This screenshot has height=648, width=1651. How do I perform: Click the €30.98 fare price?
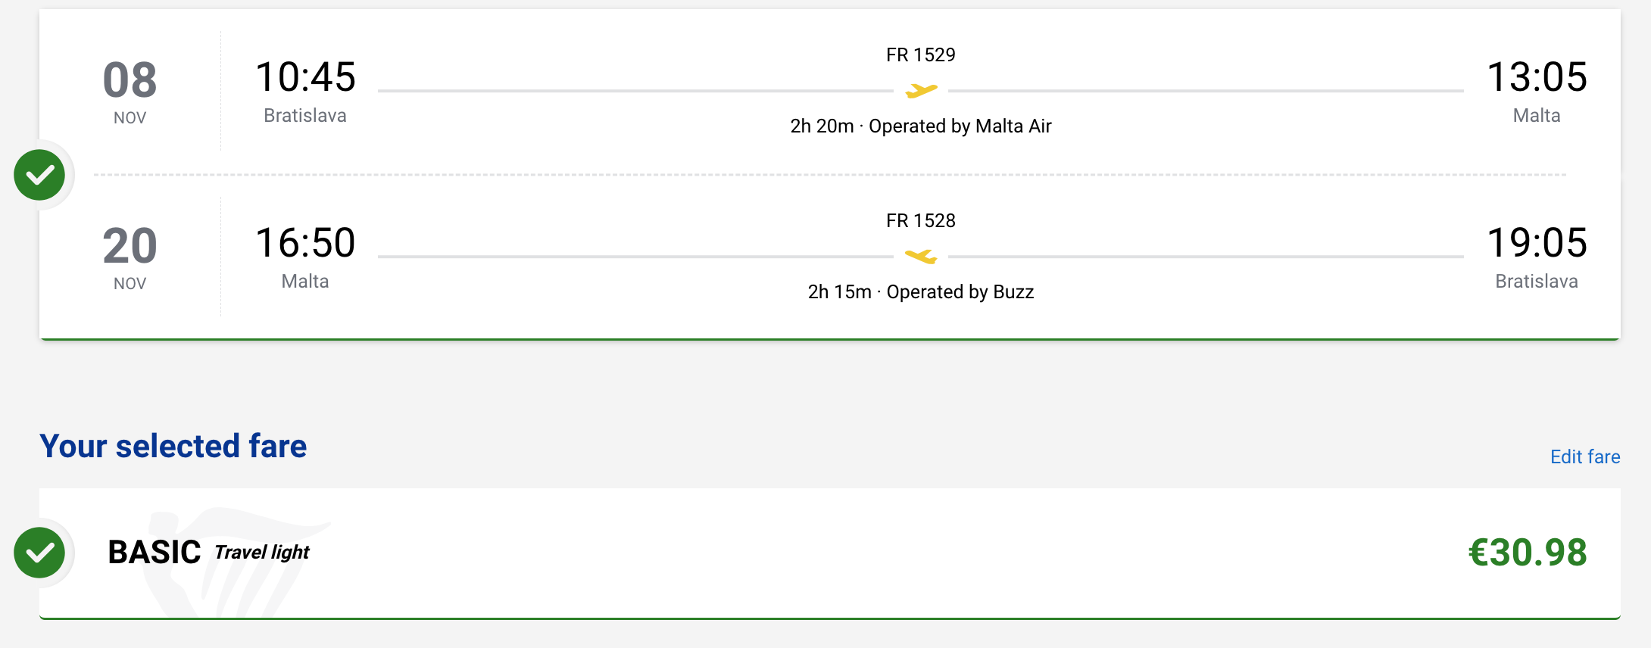click(1527, 552)
